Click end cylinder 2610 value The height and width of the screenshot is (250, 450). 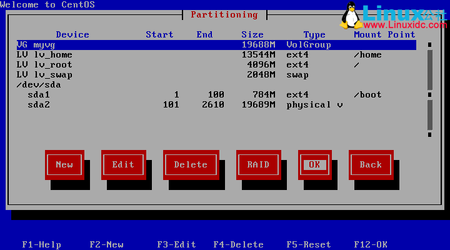tap(213, 105)
